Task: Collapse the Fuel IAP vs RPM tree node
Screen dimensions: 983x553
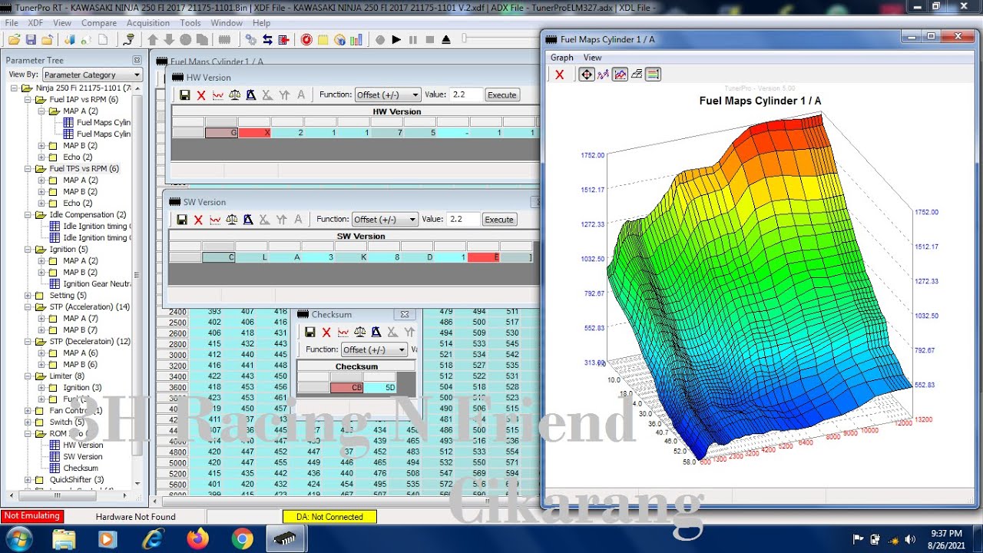Action: [28, 100]
